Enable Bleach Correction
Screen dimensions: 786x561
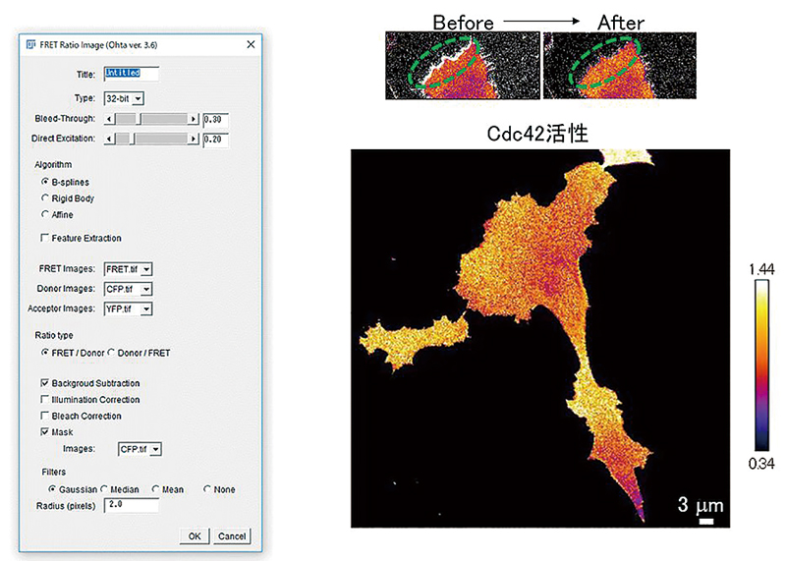[44, 416]
